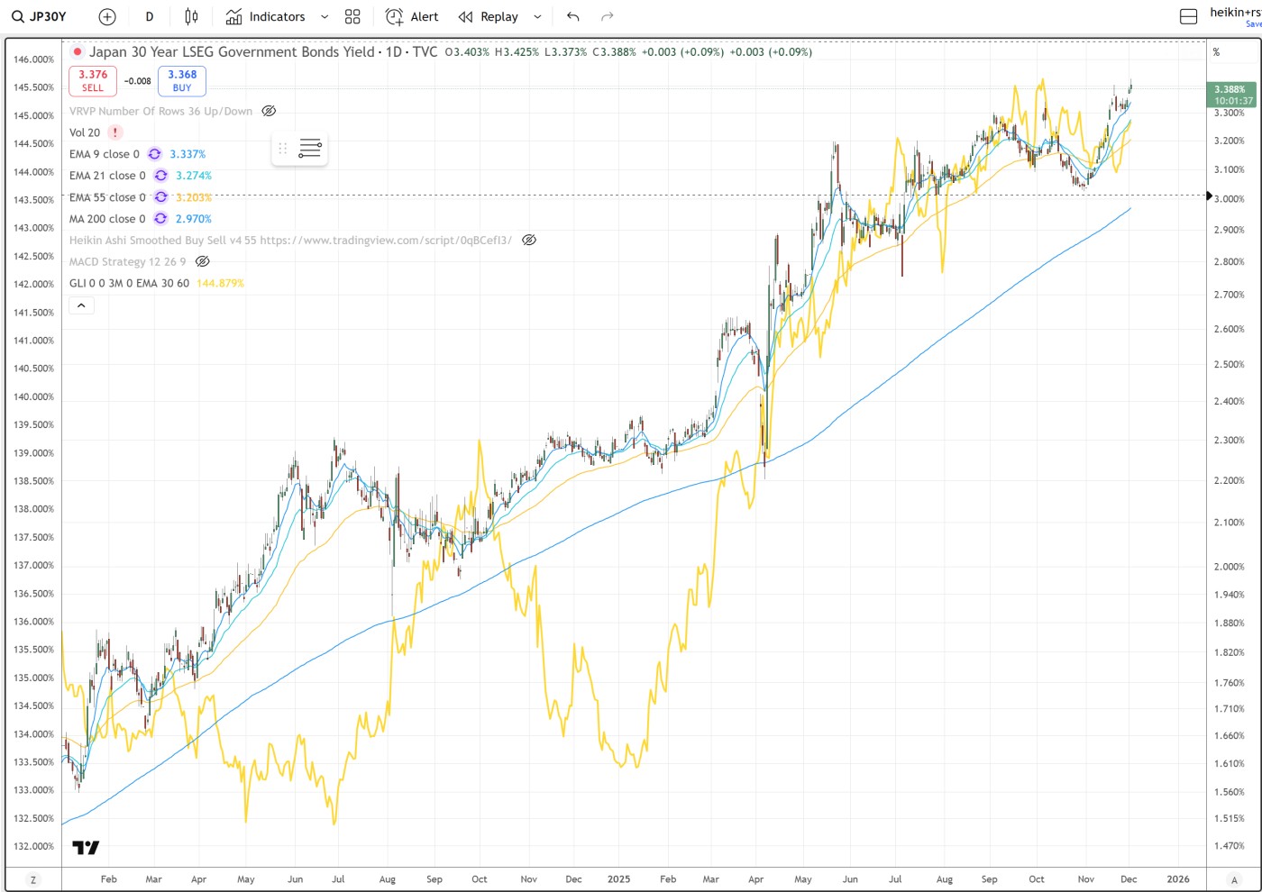This screenshot has height=892, width=1262.
Task: Expand the dropdown arrow next to Indicators
Action: pos(325,16)
